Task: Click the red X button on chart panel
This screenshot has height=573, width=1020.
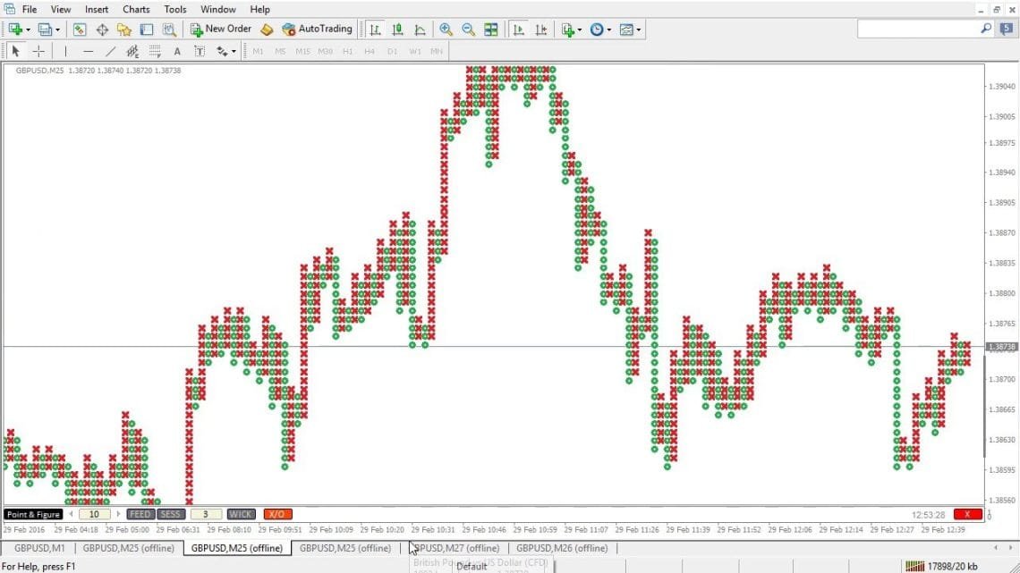Action: coord(967,514)
